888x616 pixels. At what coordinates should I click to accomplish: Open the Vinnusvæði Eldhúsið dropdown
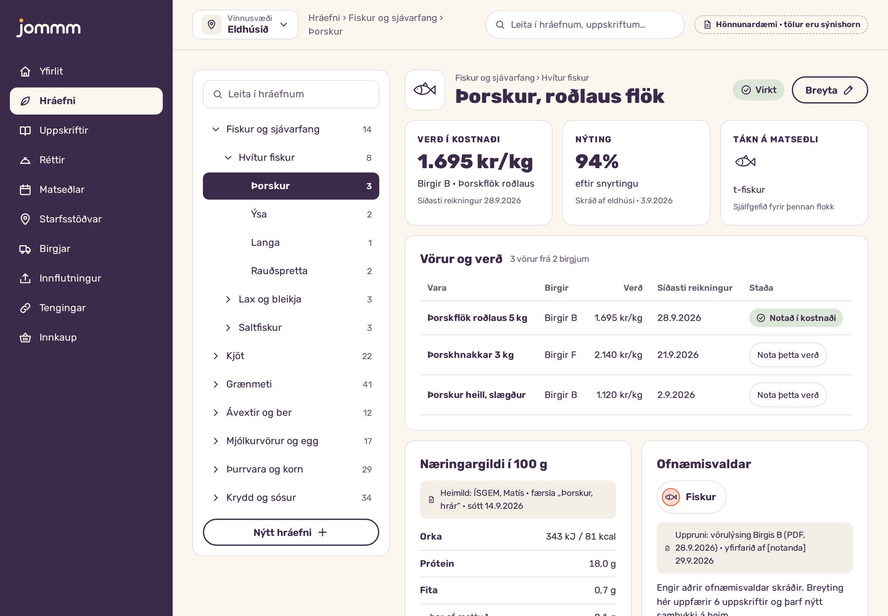(x=245, y=24)
